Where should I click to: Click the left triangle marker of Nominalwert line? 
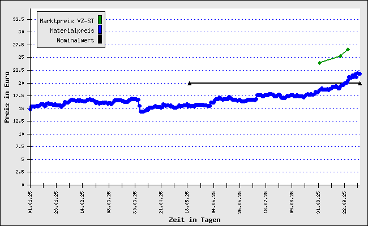(189, 83)
